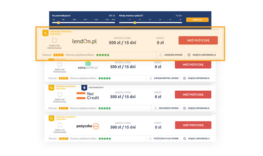Image resolution: width=263 pixels, height=156 pixels.
Task: Click '500 zł / 15 dni' in lendon.pl offer
Action: [122, 43]
